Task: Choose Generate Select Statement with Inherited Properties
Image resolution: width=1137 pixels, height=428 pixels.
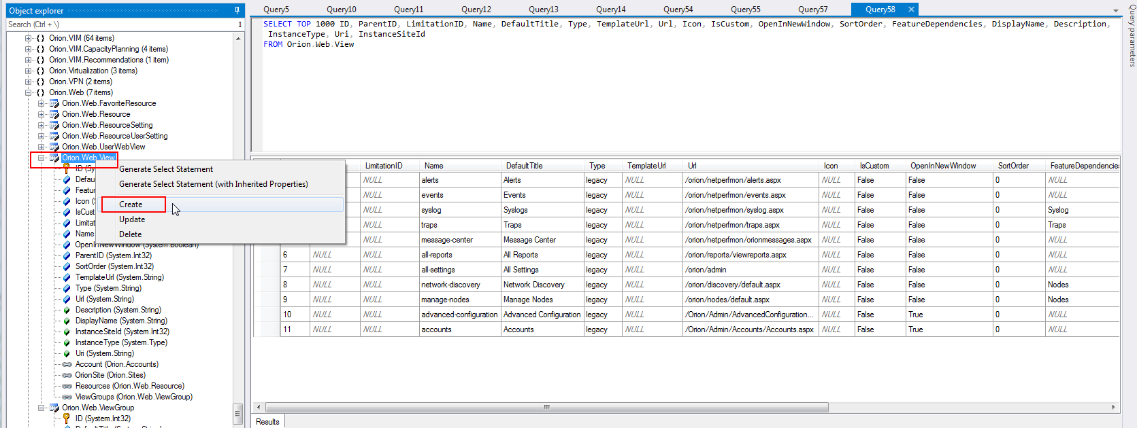Action: [x=214, y=184]
